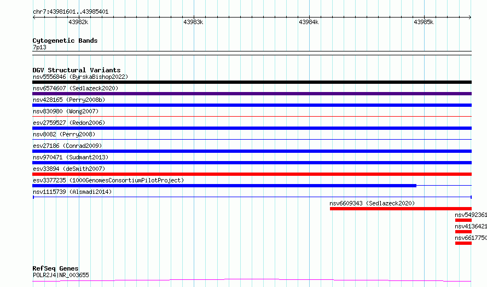
Task: Select the 7p13 cytogenetic band label
Action: [39, 47]
